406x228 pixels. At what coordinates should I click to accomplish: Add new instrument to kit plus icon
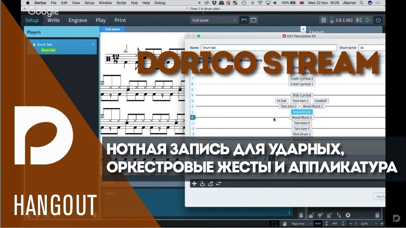(x=194, y=183)
